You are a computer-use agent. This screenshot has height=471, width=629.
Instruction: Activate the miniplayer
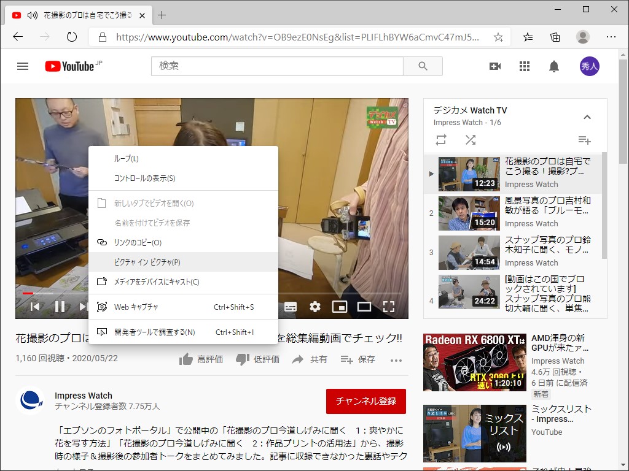coord(340,306)
